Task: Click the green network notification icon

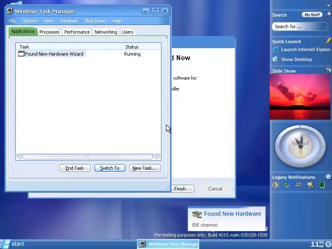Action: (287, 185)
